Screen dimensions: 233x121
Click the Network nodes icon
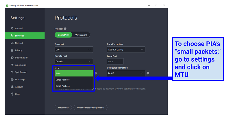click(x=12, y=43)
